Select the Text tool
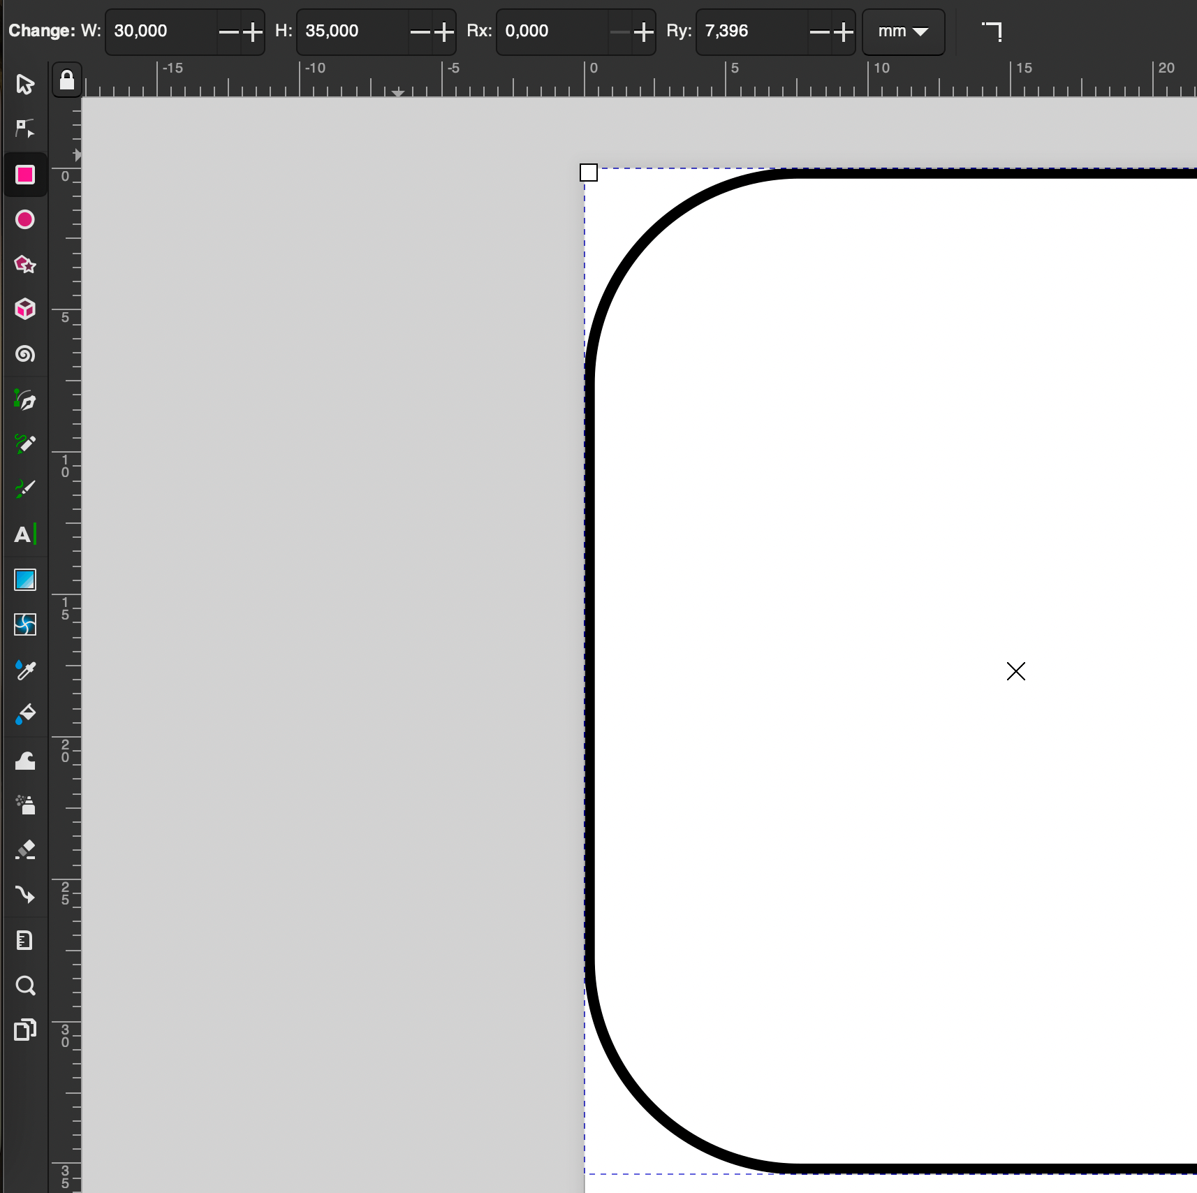The width and height of the screenshot is (1197, 1193). (25, 534)
